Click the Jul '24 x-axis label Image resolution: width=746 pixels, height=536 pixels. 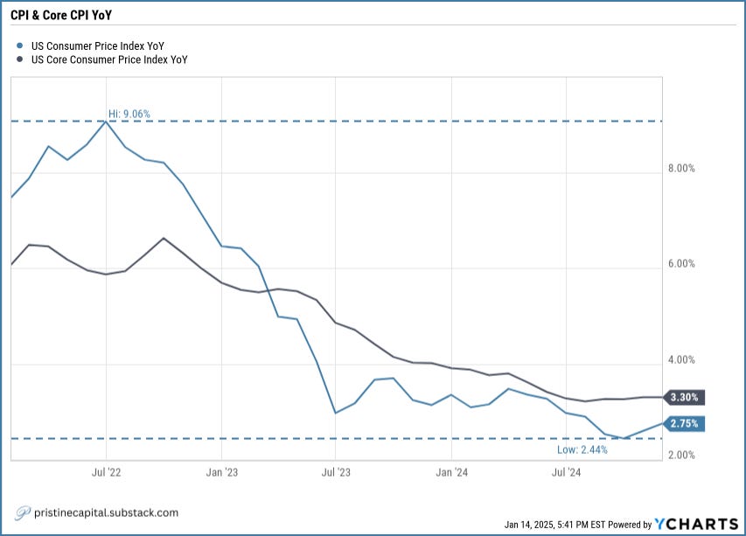[x=566, y=472]
